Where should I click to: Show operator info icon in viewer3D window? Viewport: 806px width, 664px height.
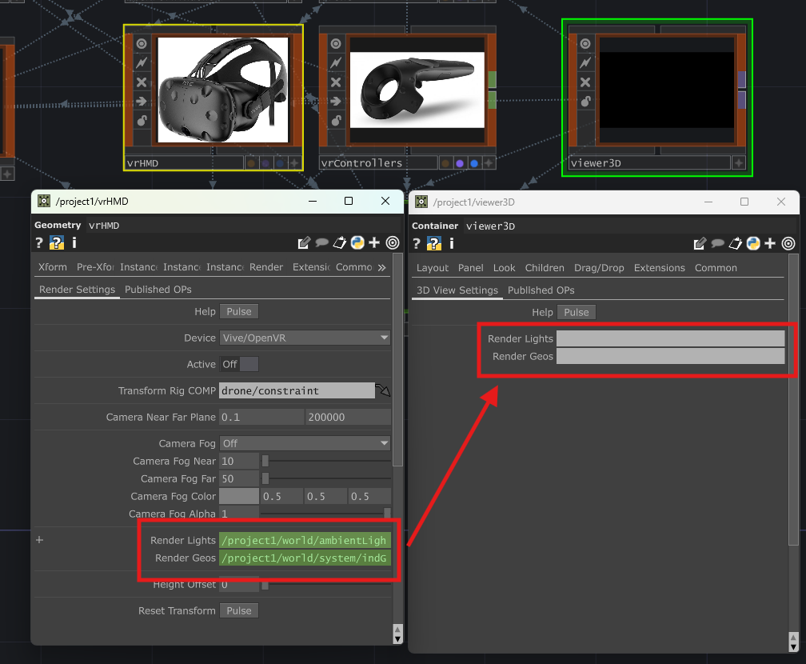click(451, 244)
